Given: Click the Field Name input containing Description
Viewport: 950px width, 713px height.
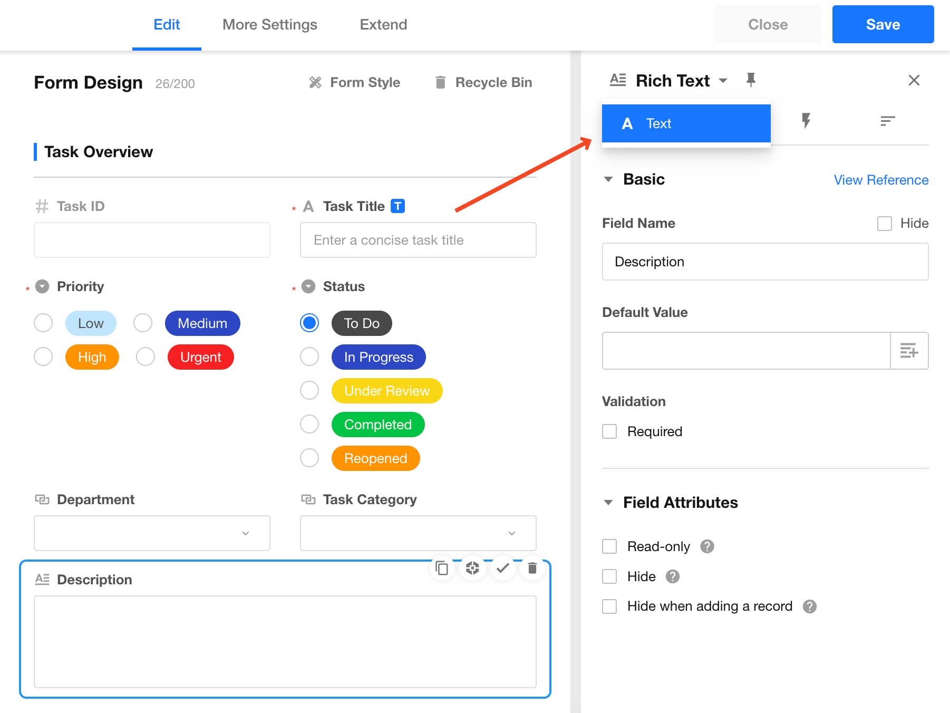Looking at the screenshot, I should (x=765, y=262).
